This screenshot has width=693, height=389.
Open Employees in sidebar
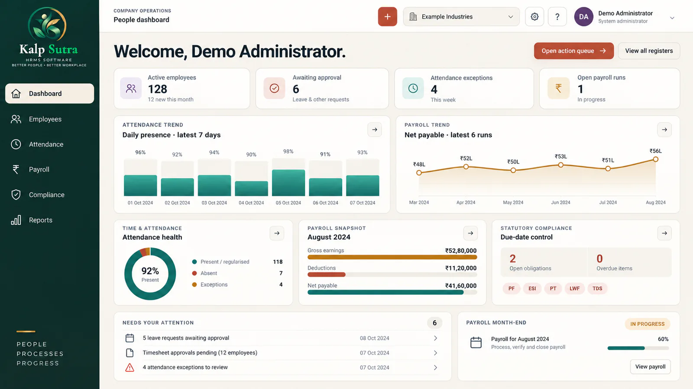click(x=49, y=119)
